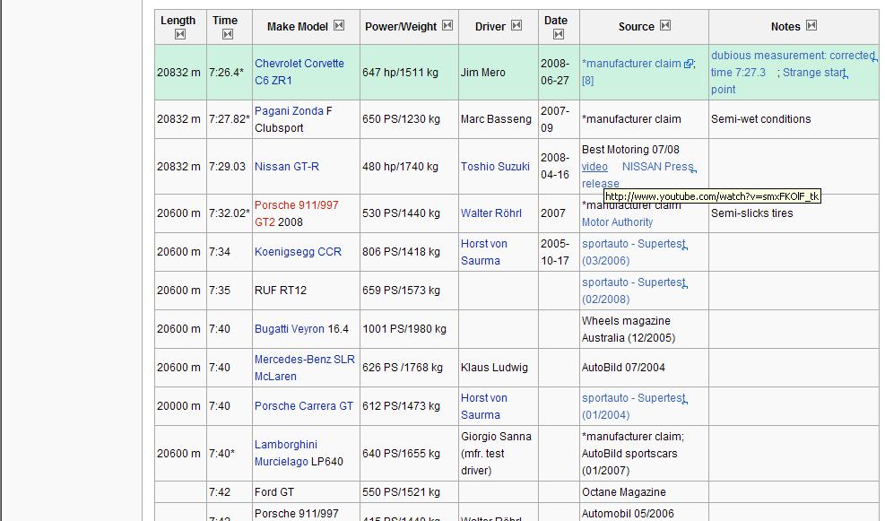Select Jim Mero driver cell
Screen dimensions: 885x521
tap(499, 73)
